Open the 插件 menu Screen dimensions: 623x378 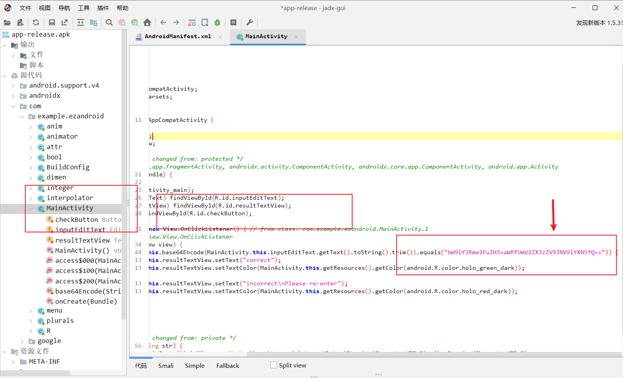103,8
